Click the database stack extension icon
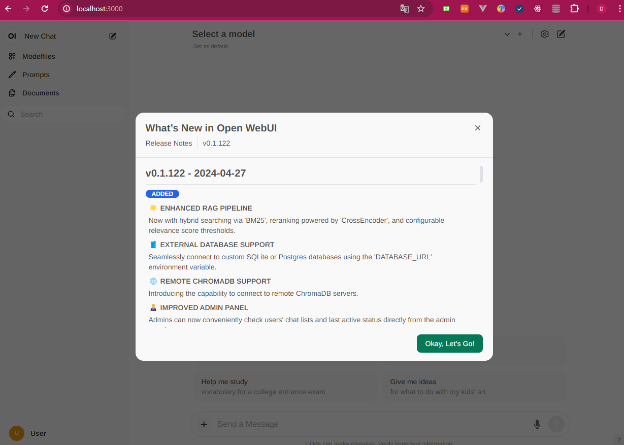 [556, 9]
